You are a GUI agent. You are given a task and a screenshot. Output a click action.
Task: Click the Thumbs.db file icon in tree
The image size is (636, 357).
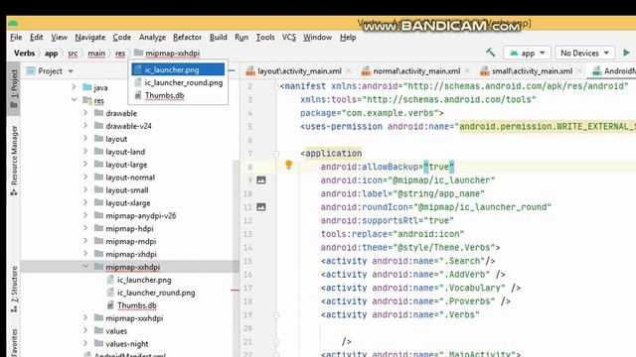point(110,305)
